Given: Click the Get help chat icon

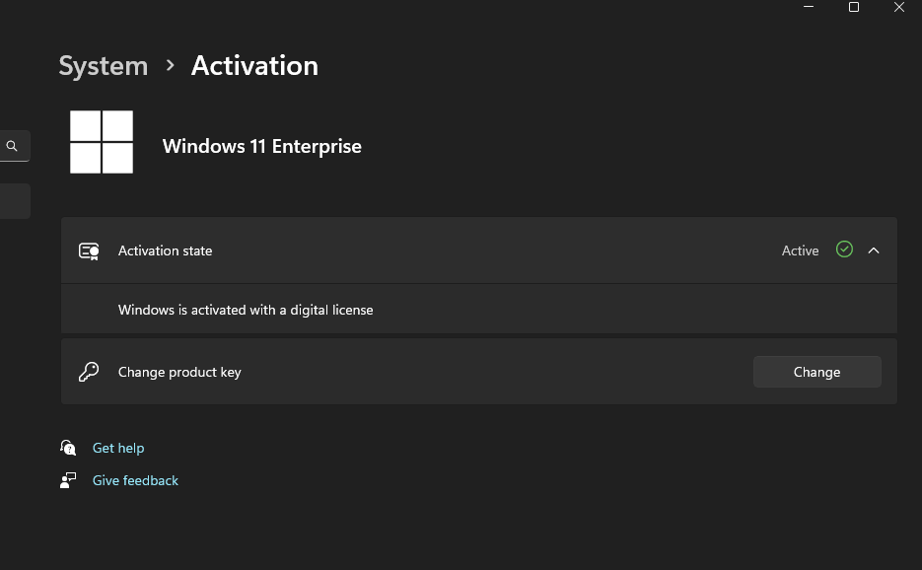Looking at the screenshot, I should tap(68, 448).
